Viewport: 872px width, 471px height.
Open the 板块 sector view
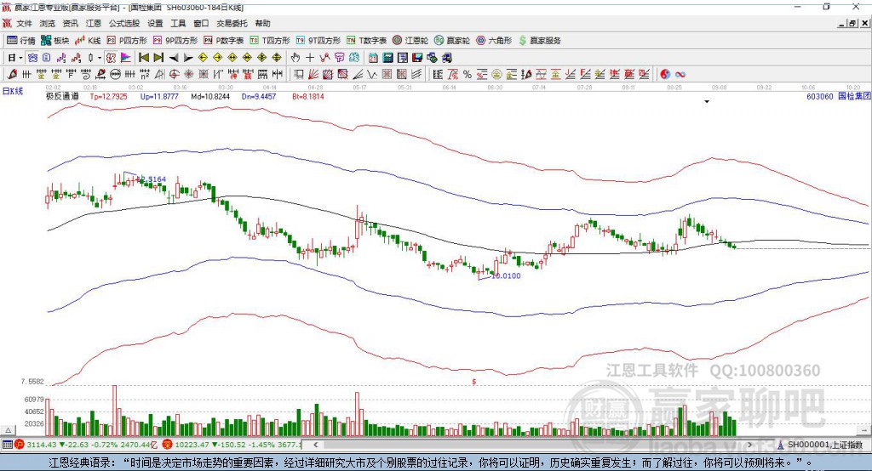[54, 41]
